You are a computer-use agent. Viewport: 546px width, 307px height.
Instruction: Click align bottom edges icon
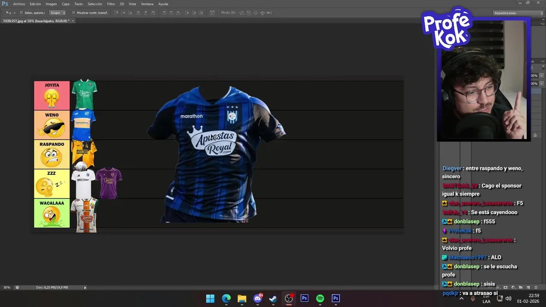(x=131, y=13)
